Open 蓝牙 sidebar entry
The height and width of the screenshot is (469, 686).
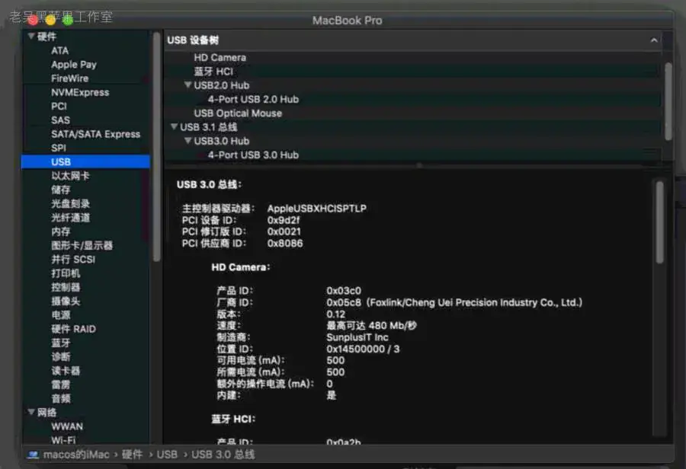pyautogui.click(x=61, y=343)
